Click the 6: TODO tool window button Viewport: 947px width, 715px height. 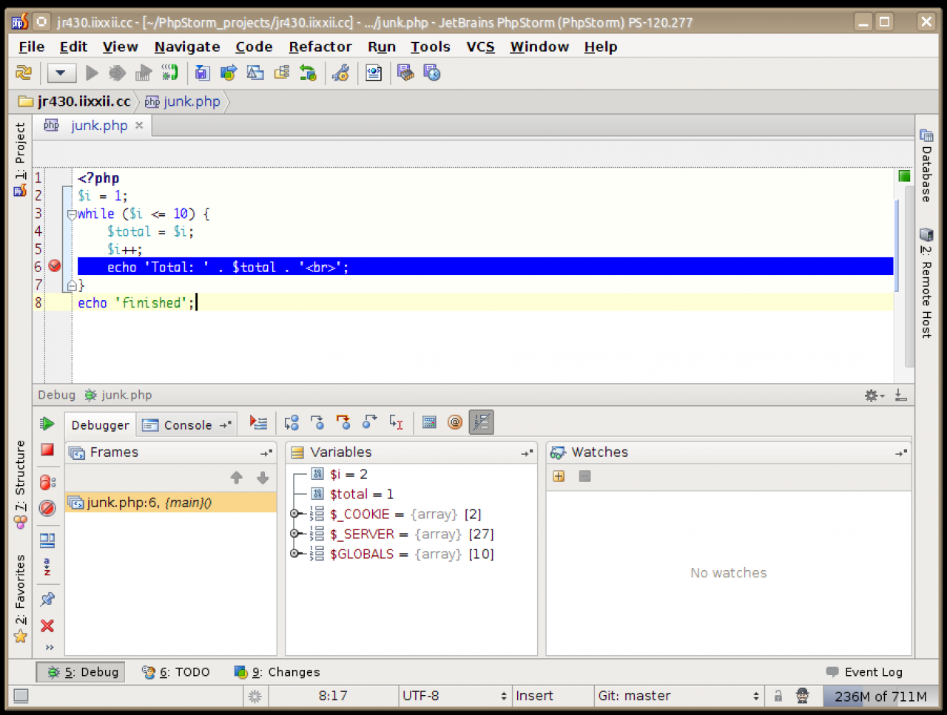pyautogui.click(x=176, y=672)
